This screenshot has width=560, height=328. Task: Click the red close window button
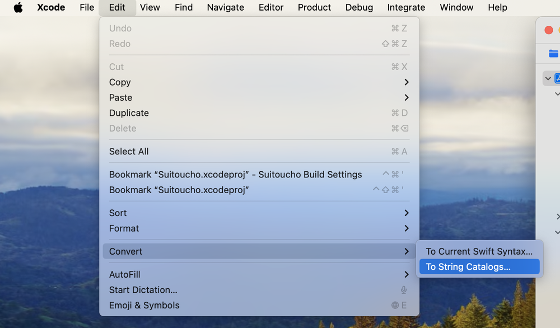[549, 30]
